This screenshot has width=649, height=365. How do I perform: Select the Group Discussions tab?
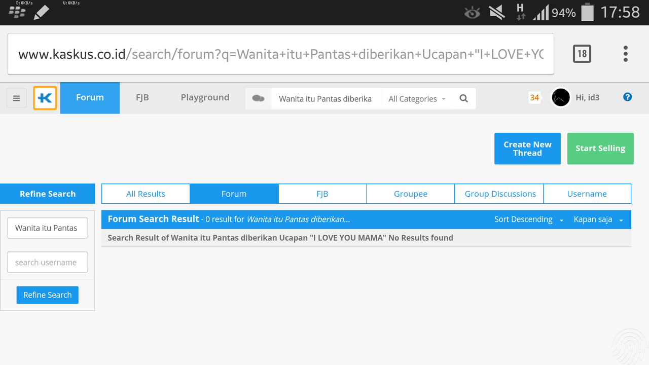[x=500, y=194]
